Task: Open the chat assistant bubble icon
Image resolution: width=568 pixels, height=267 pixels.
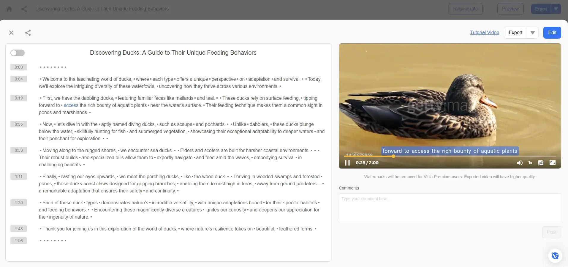Action: [x=555, y=256]
